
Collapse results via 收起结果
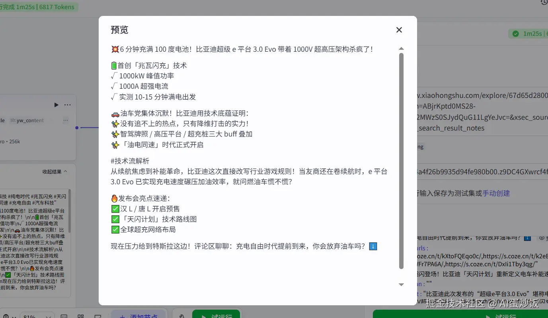[x=55, y=172]
